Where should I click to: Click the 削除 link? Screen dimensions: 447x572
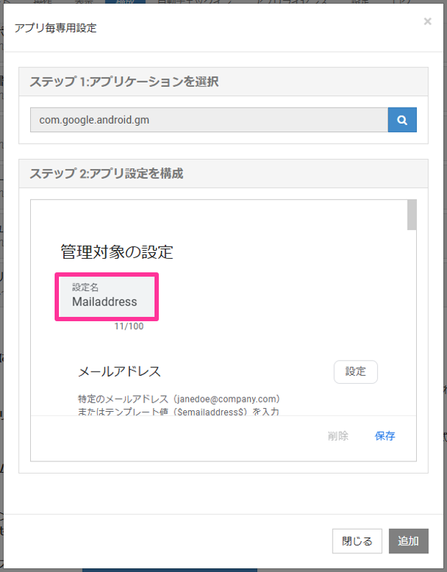(338, 435)
